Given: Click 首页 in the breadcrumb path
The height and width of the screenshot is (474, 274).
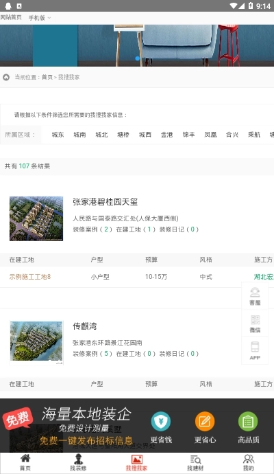Looking at the screenshot, I should 47,77.
